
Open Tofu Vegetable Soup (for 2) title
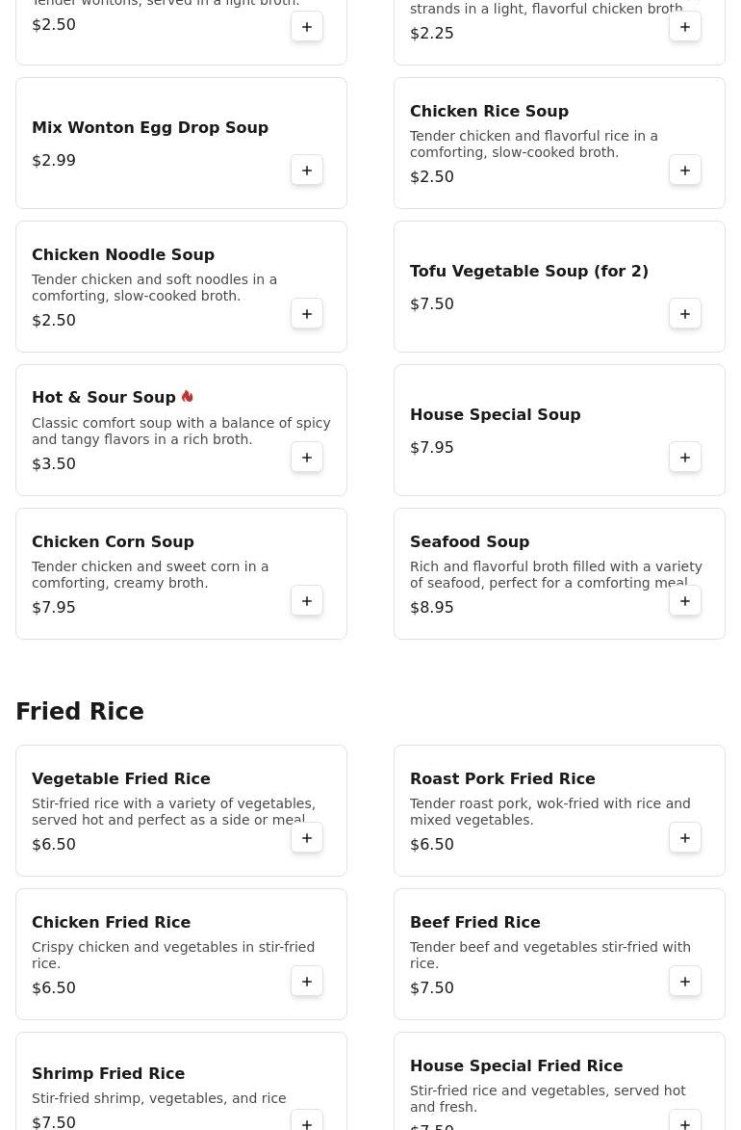point(529,271)
